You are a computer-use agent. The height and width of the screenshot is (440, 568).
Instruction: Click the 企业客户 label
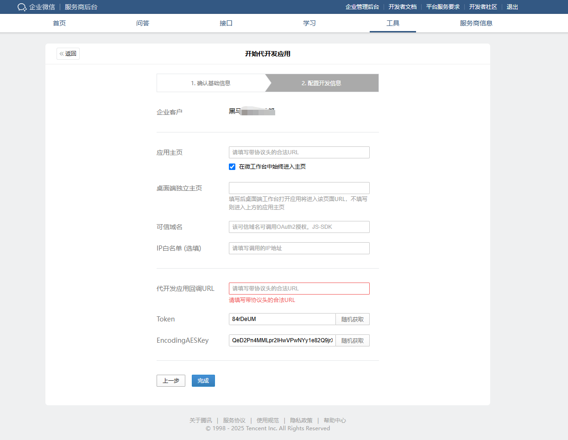(x=170, y=112)
